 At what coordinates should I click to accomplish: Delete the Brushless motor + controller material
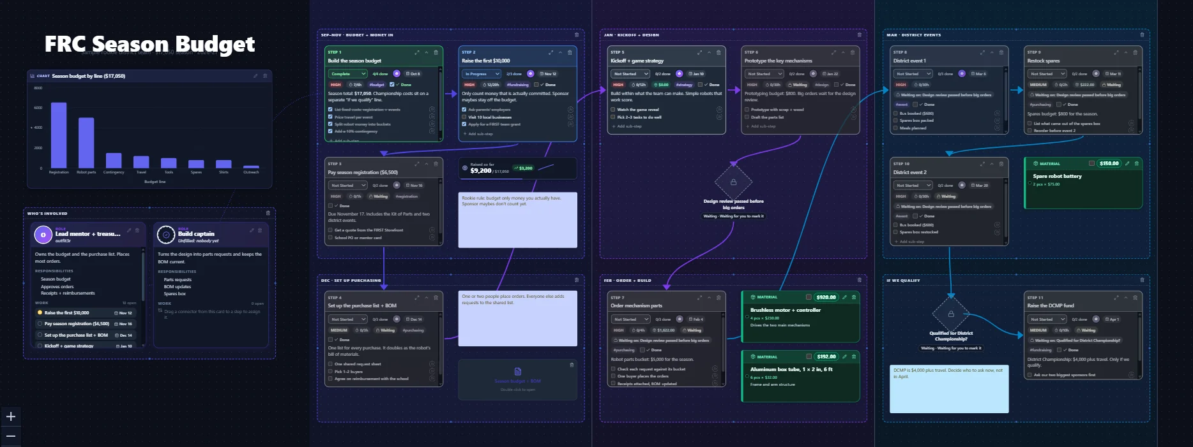click(x=854, y=297)
